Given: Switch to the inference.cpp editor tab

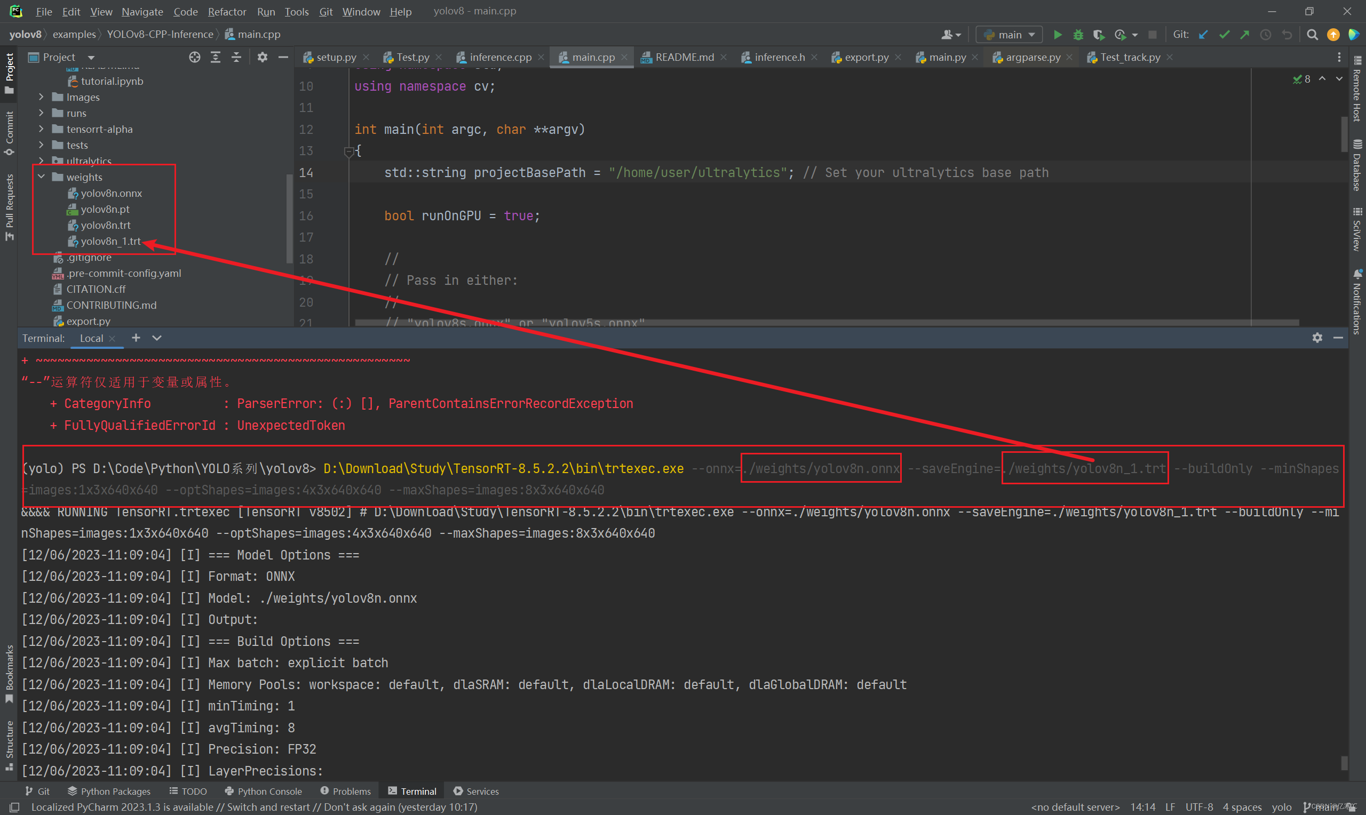Looking at the screenshot, I should (500, 57).
